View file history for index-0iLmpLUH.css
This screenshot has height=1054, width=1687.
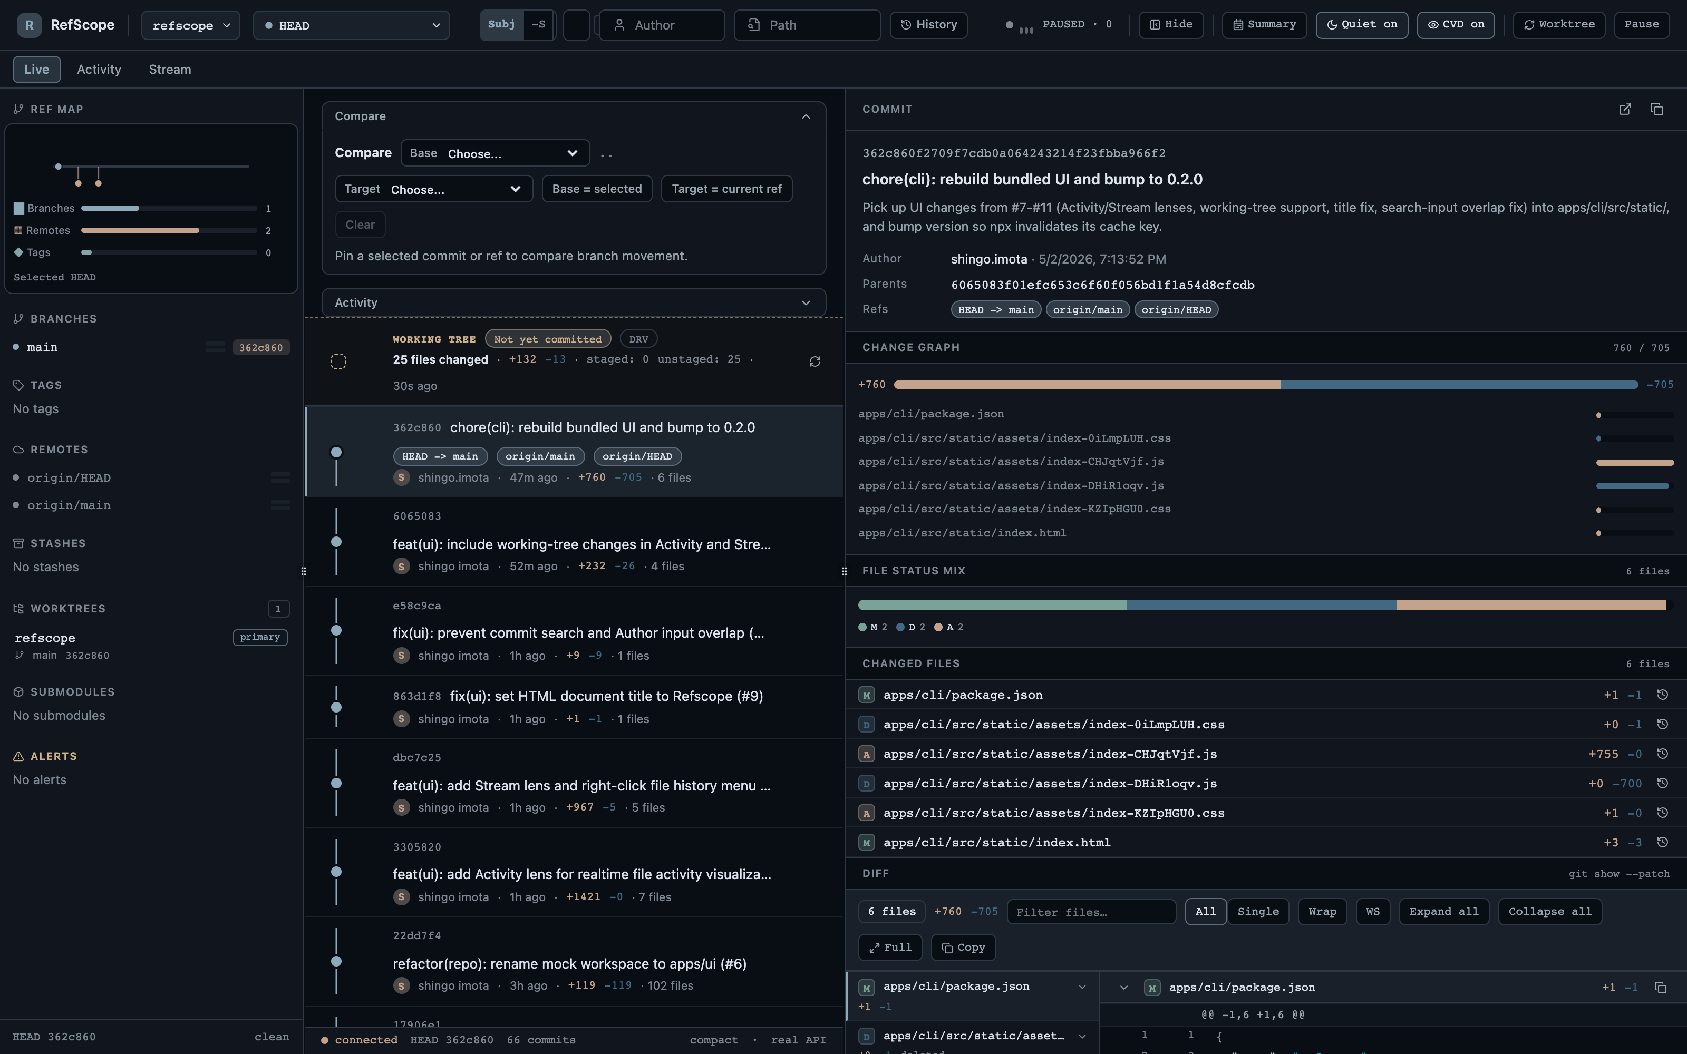coord(1663,724)
